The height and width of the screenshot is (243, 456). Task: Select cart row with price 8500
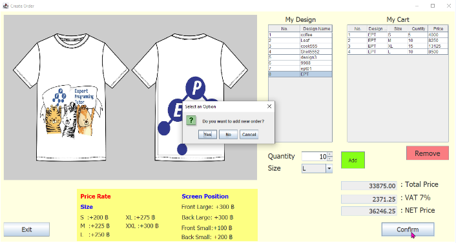(x=397, y=52)
